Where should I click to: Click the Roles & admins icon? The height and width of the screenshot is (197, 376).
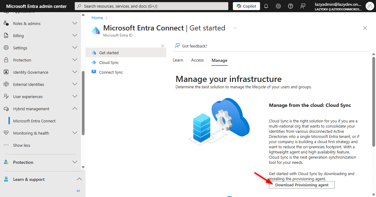(6, 23)
